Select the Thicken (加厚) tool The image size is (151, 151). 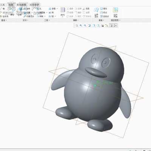(86, 12)
